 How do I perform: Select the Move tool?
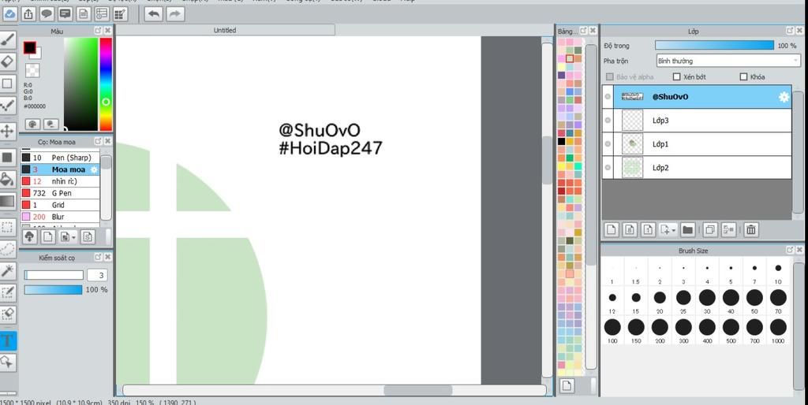pyautogui.click(x=8, y=131)
